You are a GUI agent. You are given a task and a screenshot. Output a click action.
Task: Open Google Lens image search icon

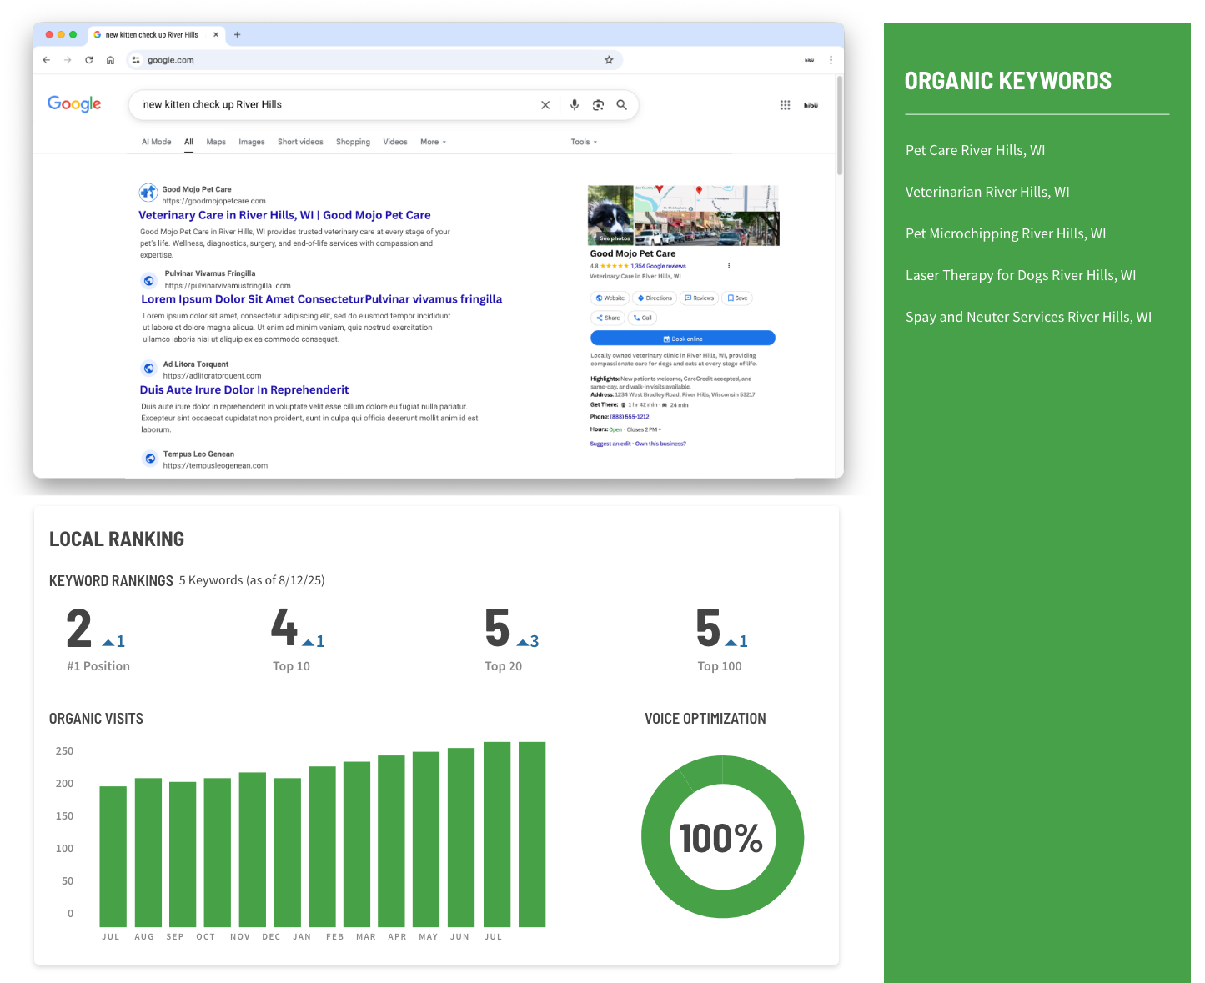598,105
